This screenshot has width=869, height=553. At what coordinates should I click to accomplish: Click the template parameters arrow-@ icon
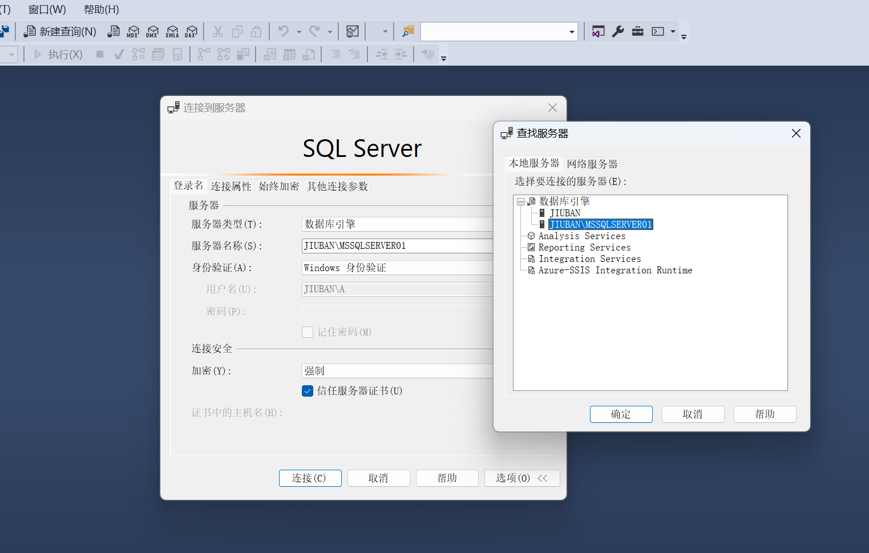coord(428,54)
